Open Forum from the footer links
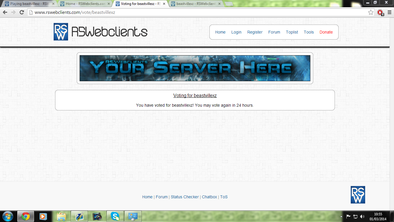The height and width of the screenshot is (222, 394). tap(162, 197)
